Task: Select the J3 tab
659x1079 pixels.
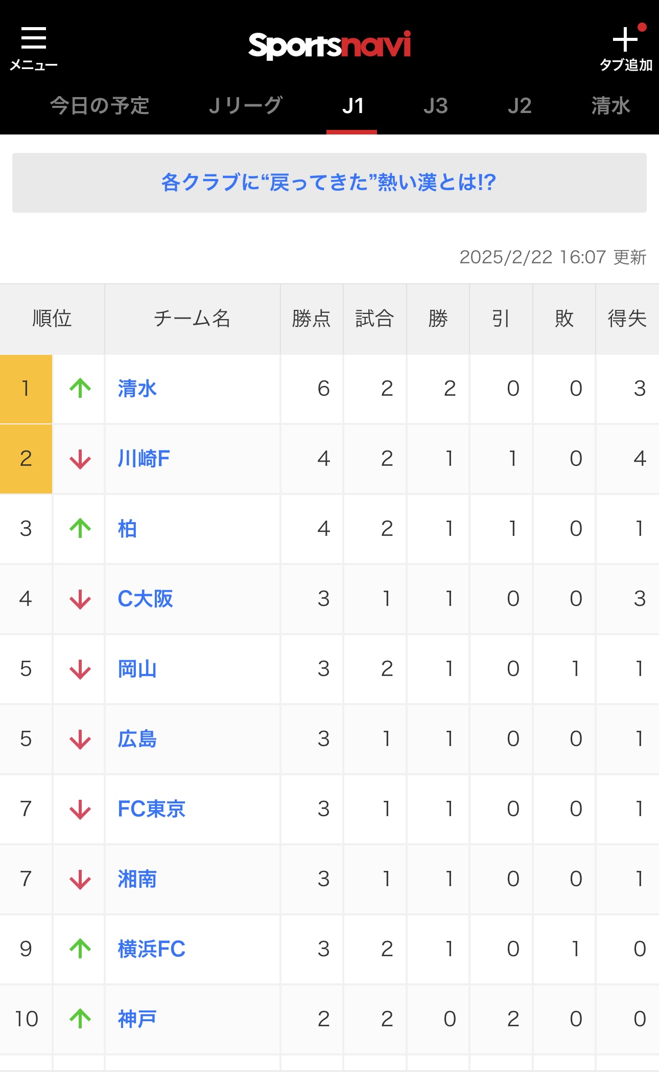Action: click(x=436, y=106)
